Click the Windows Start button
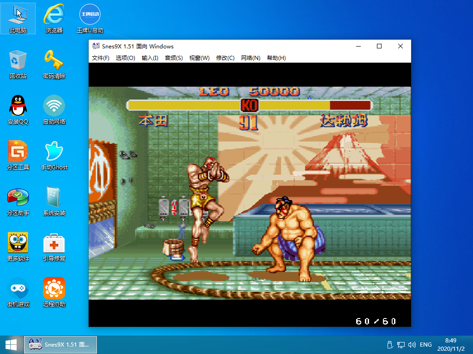 tap(11, 345)
